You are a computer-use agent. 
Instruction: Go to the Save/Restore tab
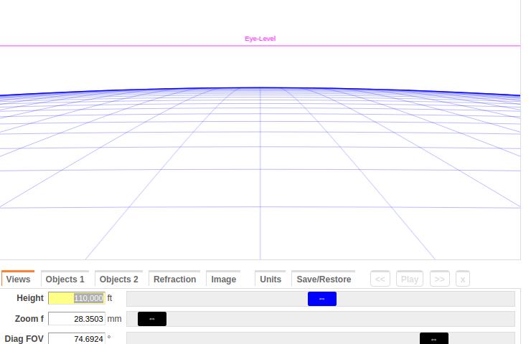coord(324,279)
